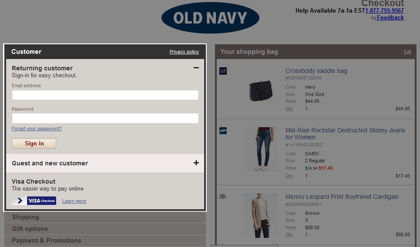This screenshot has height=247, width=420.
Task: Open the Privacy policy link
Action: click(184, 52)
